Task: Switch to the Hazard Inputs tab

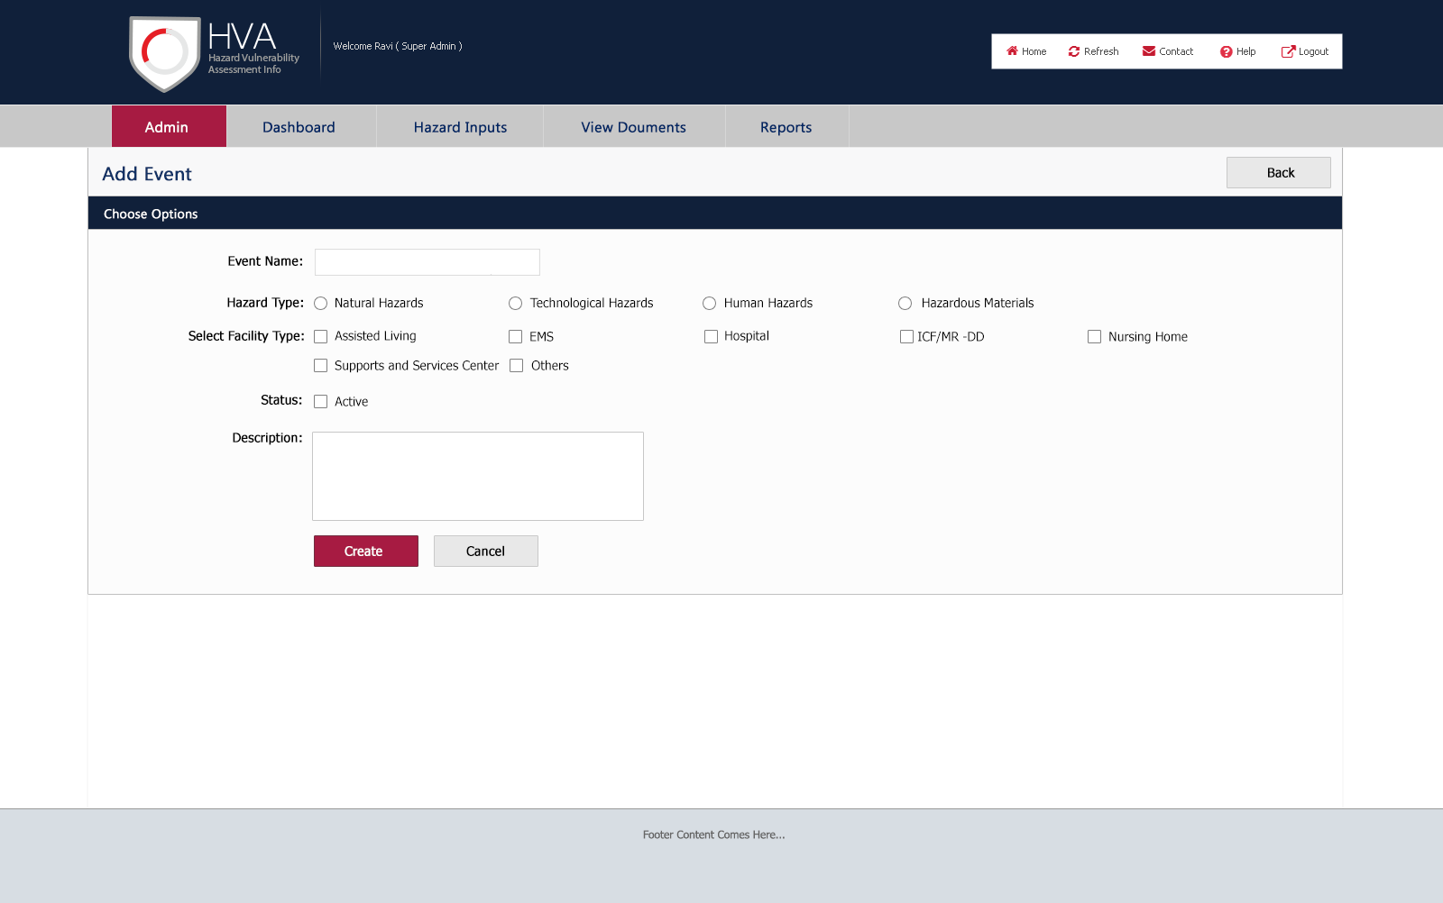Action: tap(460, 127)
